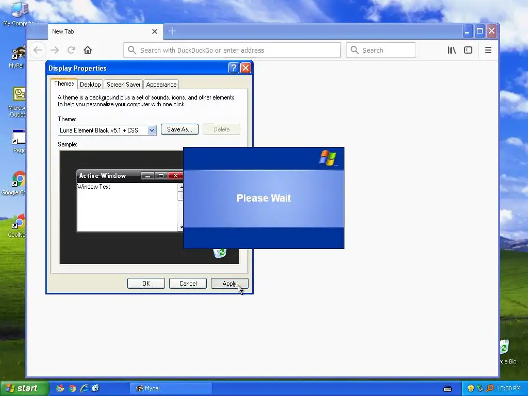The height and width of the screenshot is (396, 528).
Task: Select the Recycle Bin desktop icon
Action: [x=507, y=352]
